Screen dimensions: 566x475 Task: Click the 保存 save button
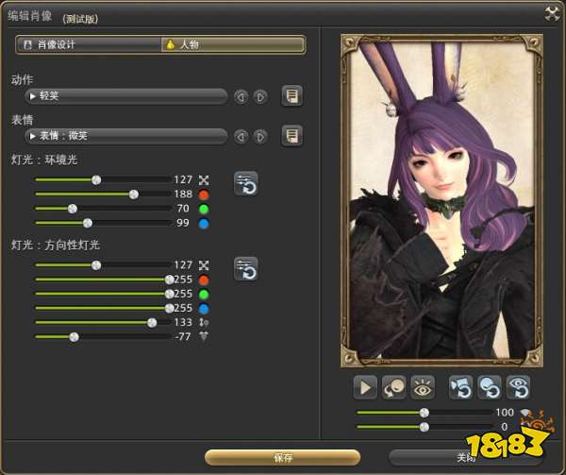pos(282,456)
